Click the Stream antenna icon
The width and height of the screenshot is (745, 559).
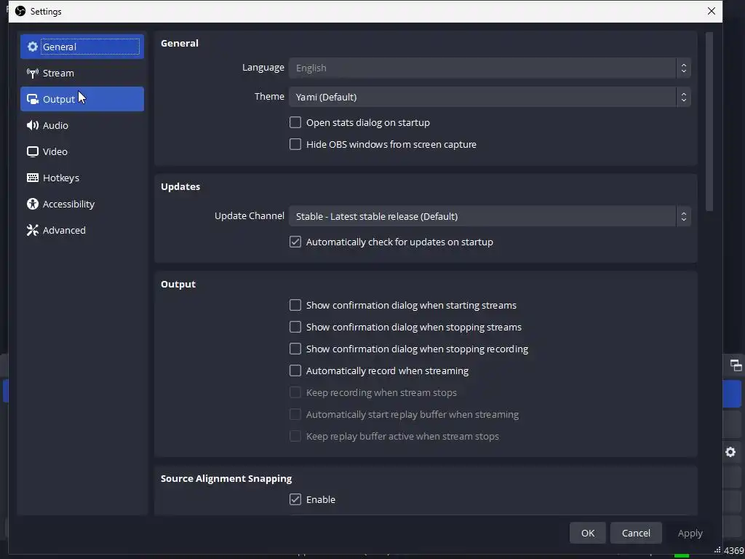tap(33, 73)
